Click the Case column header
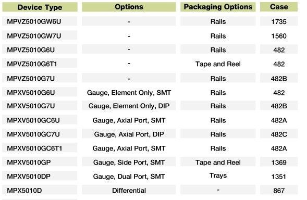307x200 pixels. point(279,7)
